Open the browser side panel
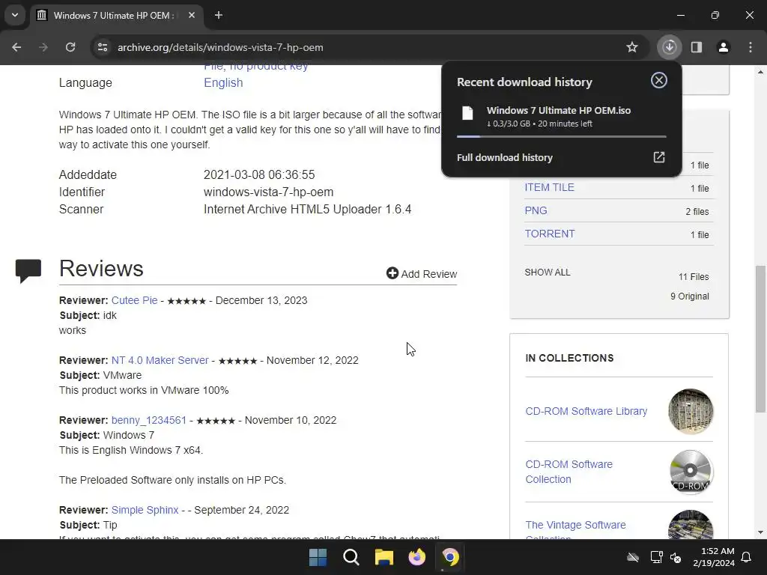 coord(696,47)
